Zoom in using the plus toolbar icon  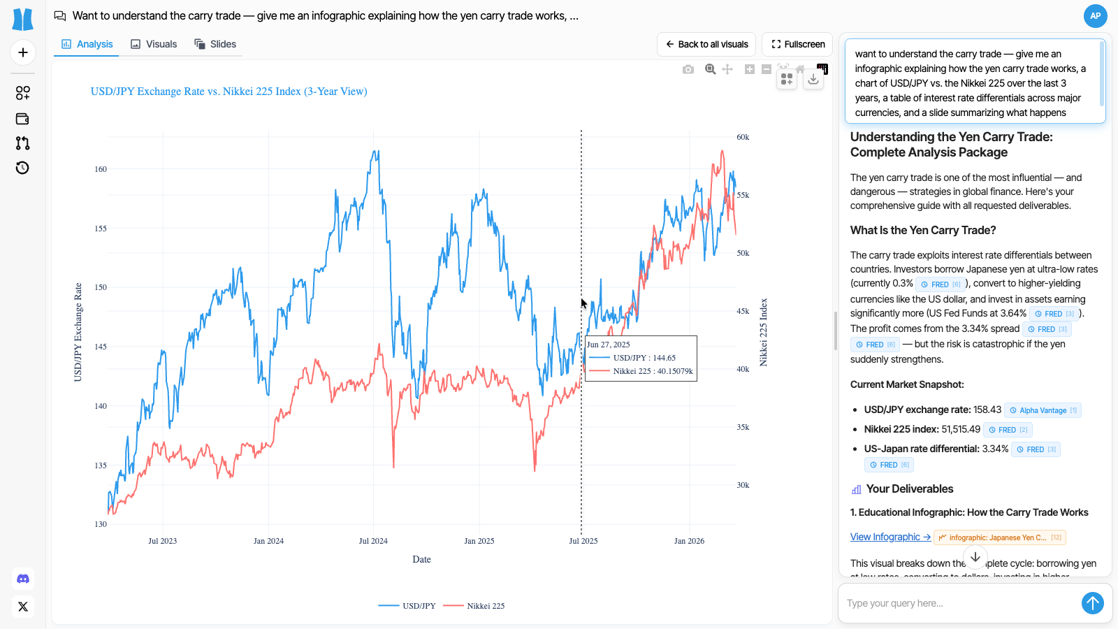pyautogui.click(x=749, y=69)
